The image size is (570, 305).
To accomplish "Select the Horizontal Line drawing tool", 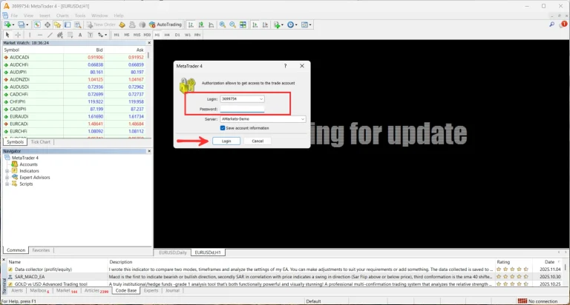I will (x=40, y=35).
